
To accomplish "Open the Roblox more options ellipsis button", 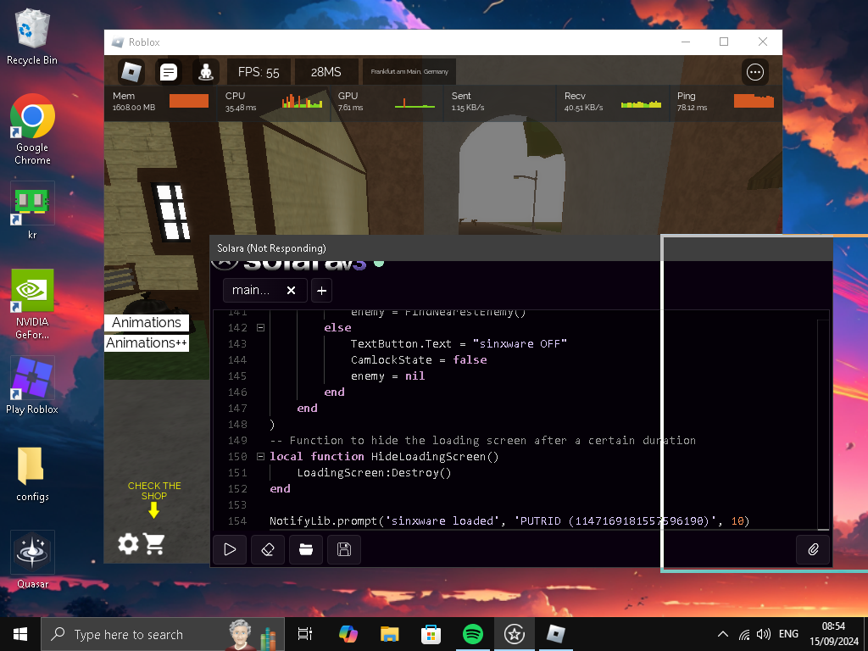I will pyautogui.click(x=755, y=72).
